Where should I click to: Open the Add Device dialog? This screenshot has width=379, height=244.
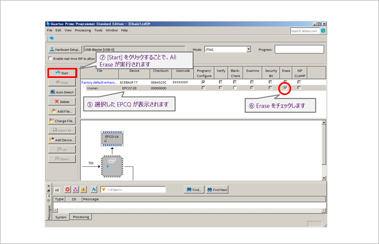[x=62, y=140]
